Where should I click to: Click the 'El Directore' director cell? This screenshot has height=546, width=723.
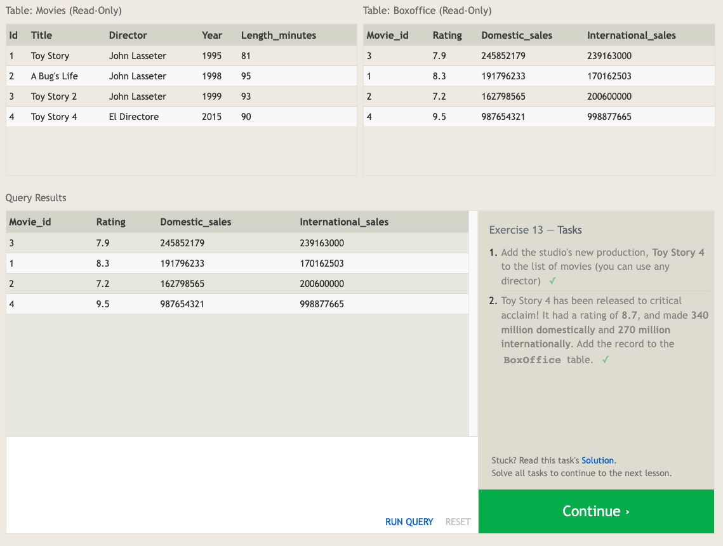[134, 117]
